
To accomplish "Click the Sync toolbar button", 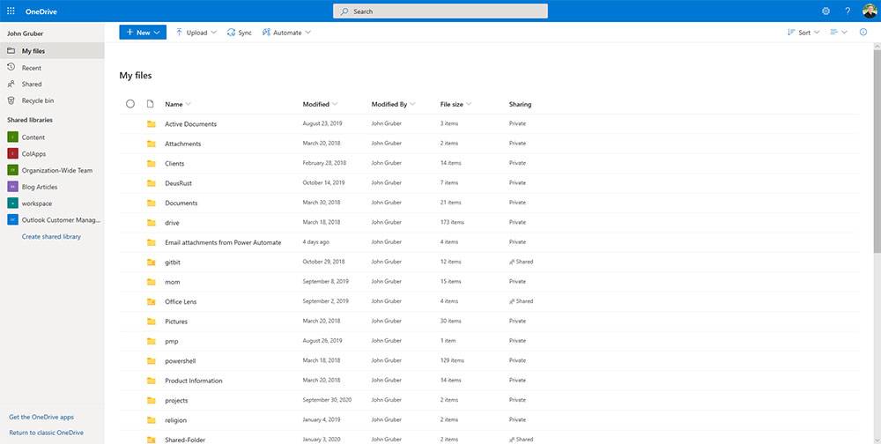I will pyautogui.click(x=239, y=33).
